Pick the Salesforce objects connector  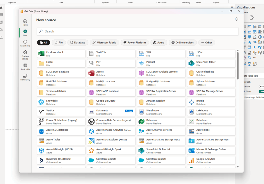[111, 161]
